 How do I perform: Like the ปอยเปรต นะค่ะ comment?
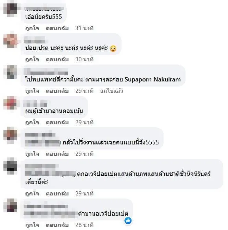click(32, 59)
